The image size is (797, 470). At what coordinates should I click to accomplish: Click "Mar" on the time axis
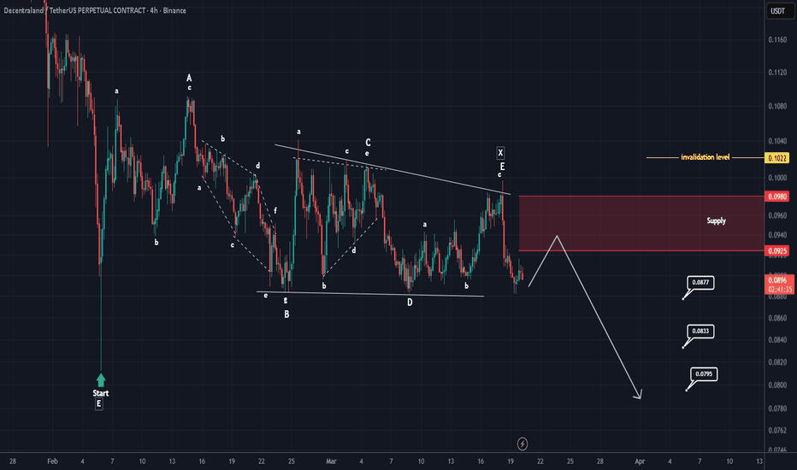pyautogui.click(x=332, y=461)
